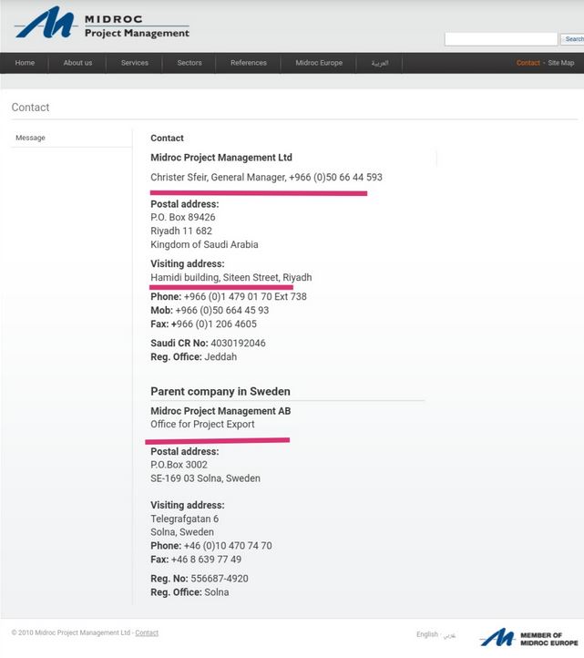Click SE-169 03 Solna, Sweden line
584x658 pixels.
206,478
